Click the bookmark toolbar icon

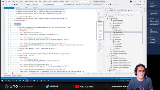tap(111, 4)
